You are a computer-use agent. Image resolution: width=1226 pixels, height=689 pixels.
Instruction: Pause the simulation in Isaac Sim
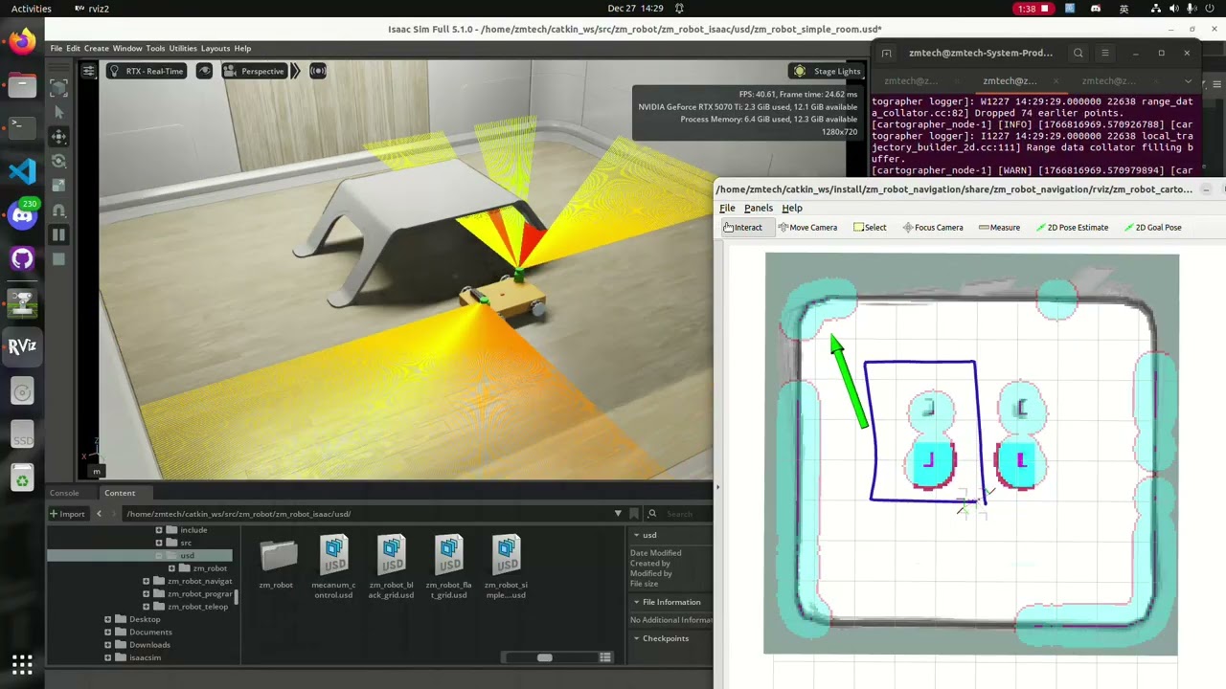[x=58, y=234]
